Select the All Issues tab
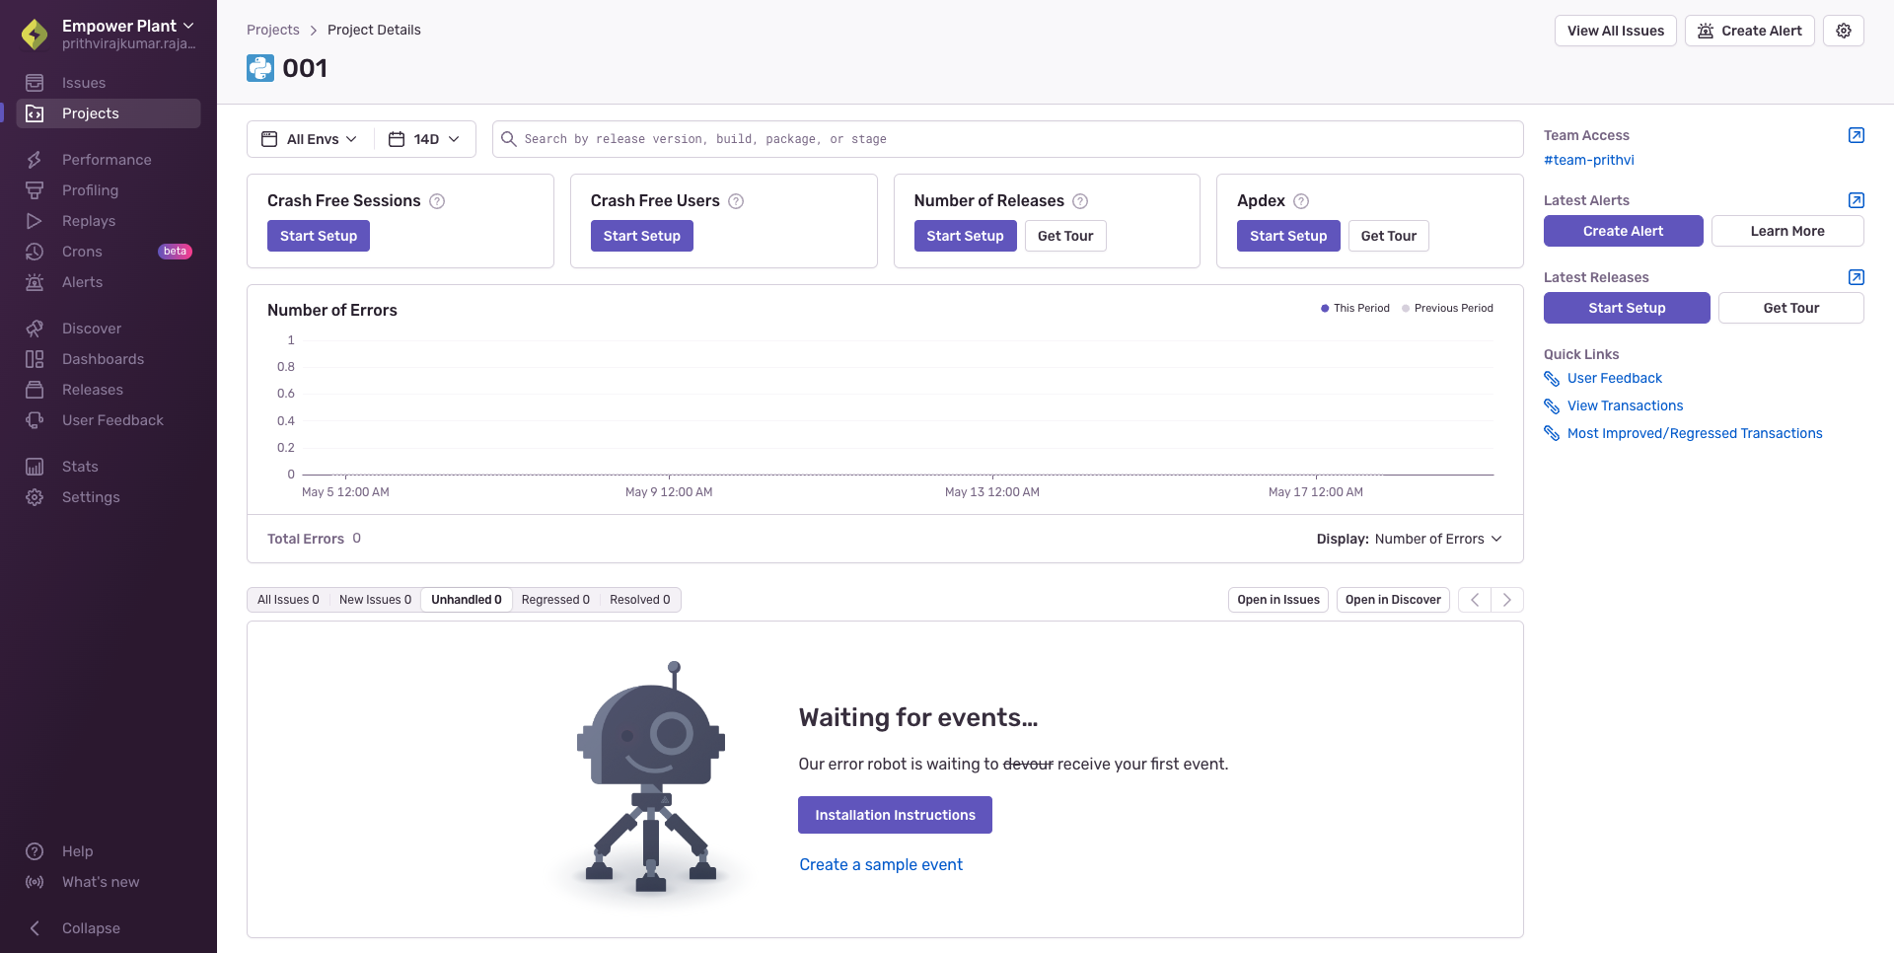1894x953 pixels. pyautogui.click(x=288, y=600)
